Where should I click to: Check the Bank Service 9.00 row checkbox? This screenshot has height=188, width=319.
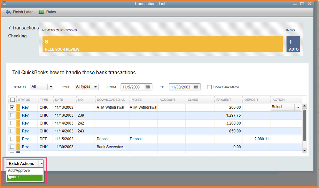(12, 147)
